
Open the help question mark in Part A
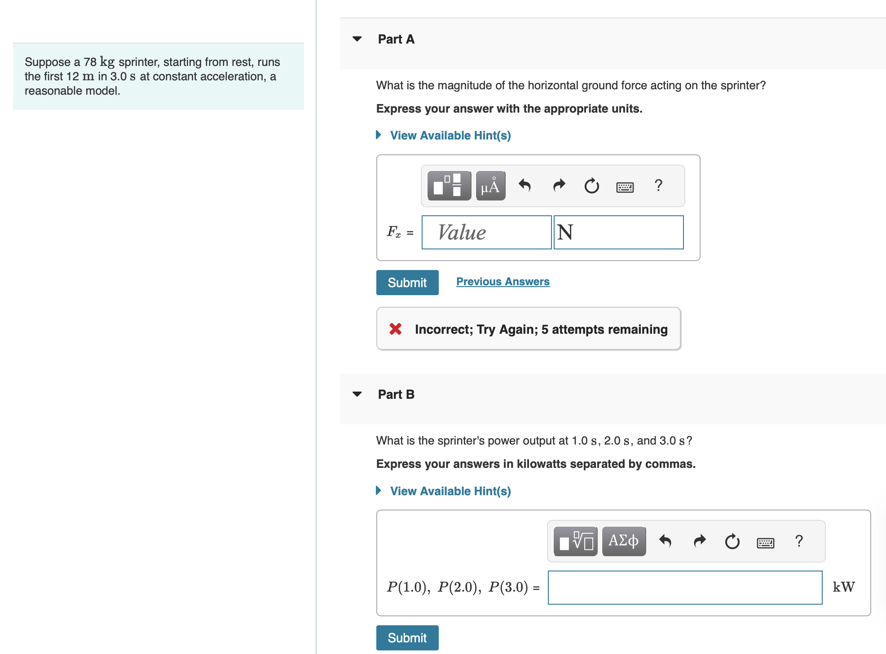tap(658, 185)
